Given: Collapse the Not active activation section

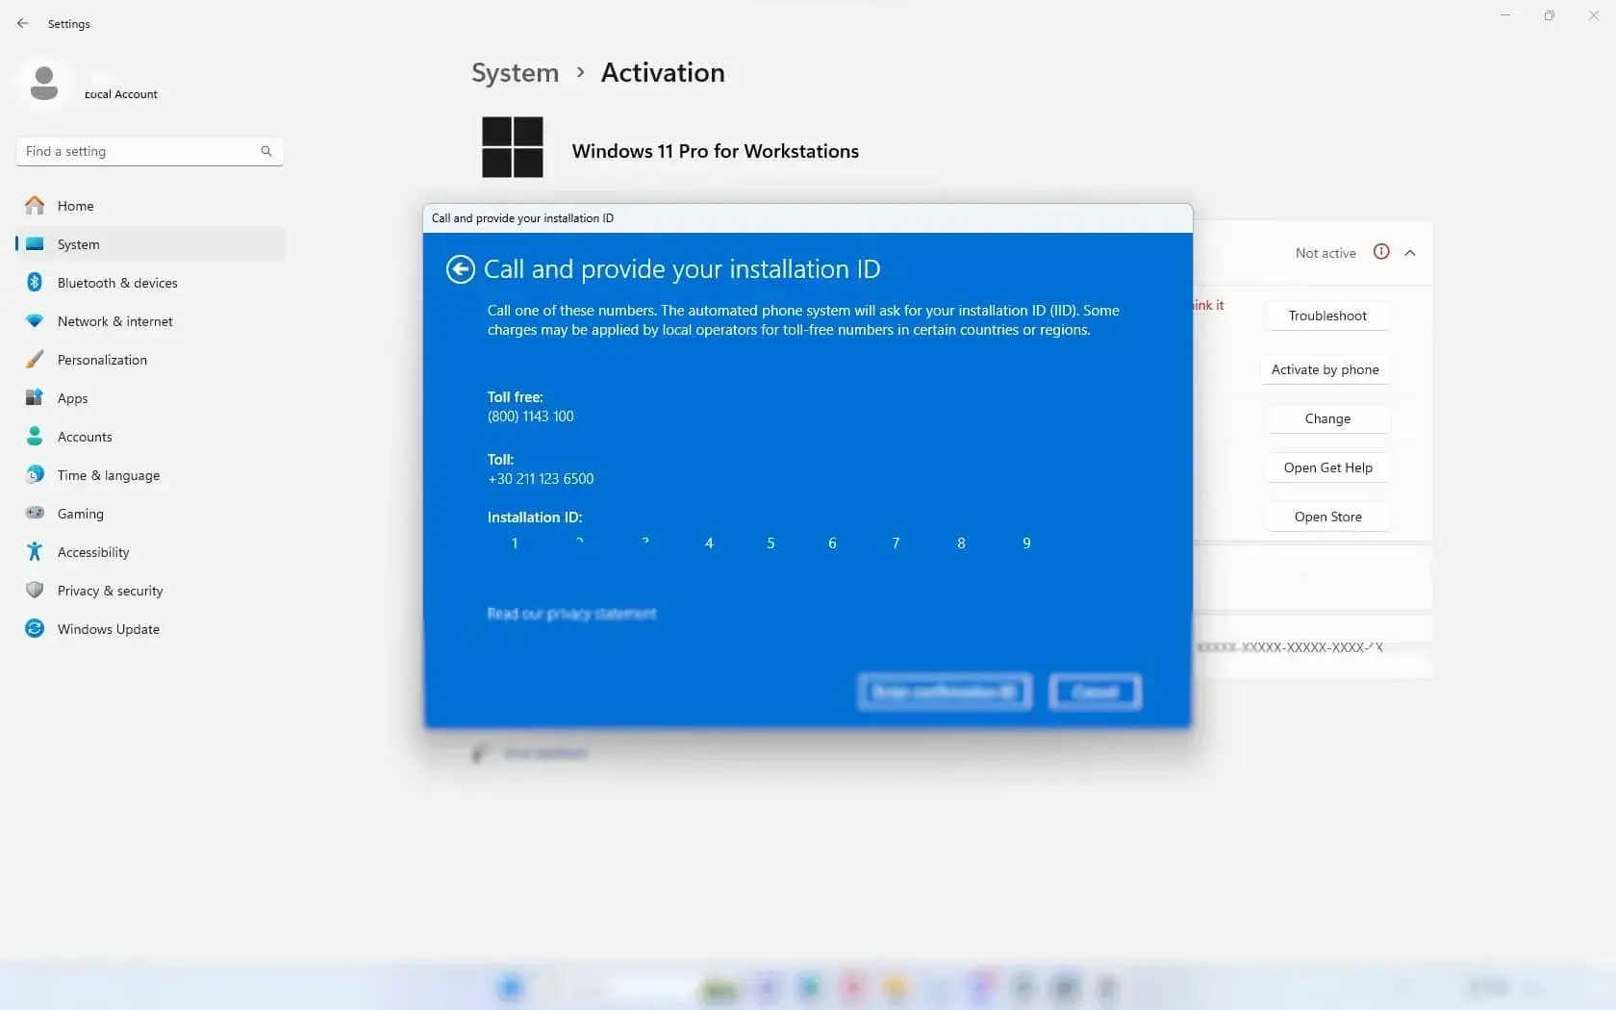Looking at the screenshot, I should [x=1410, y=252].
